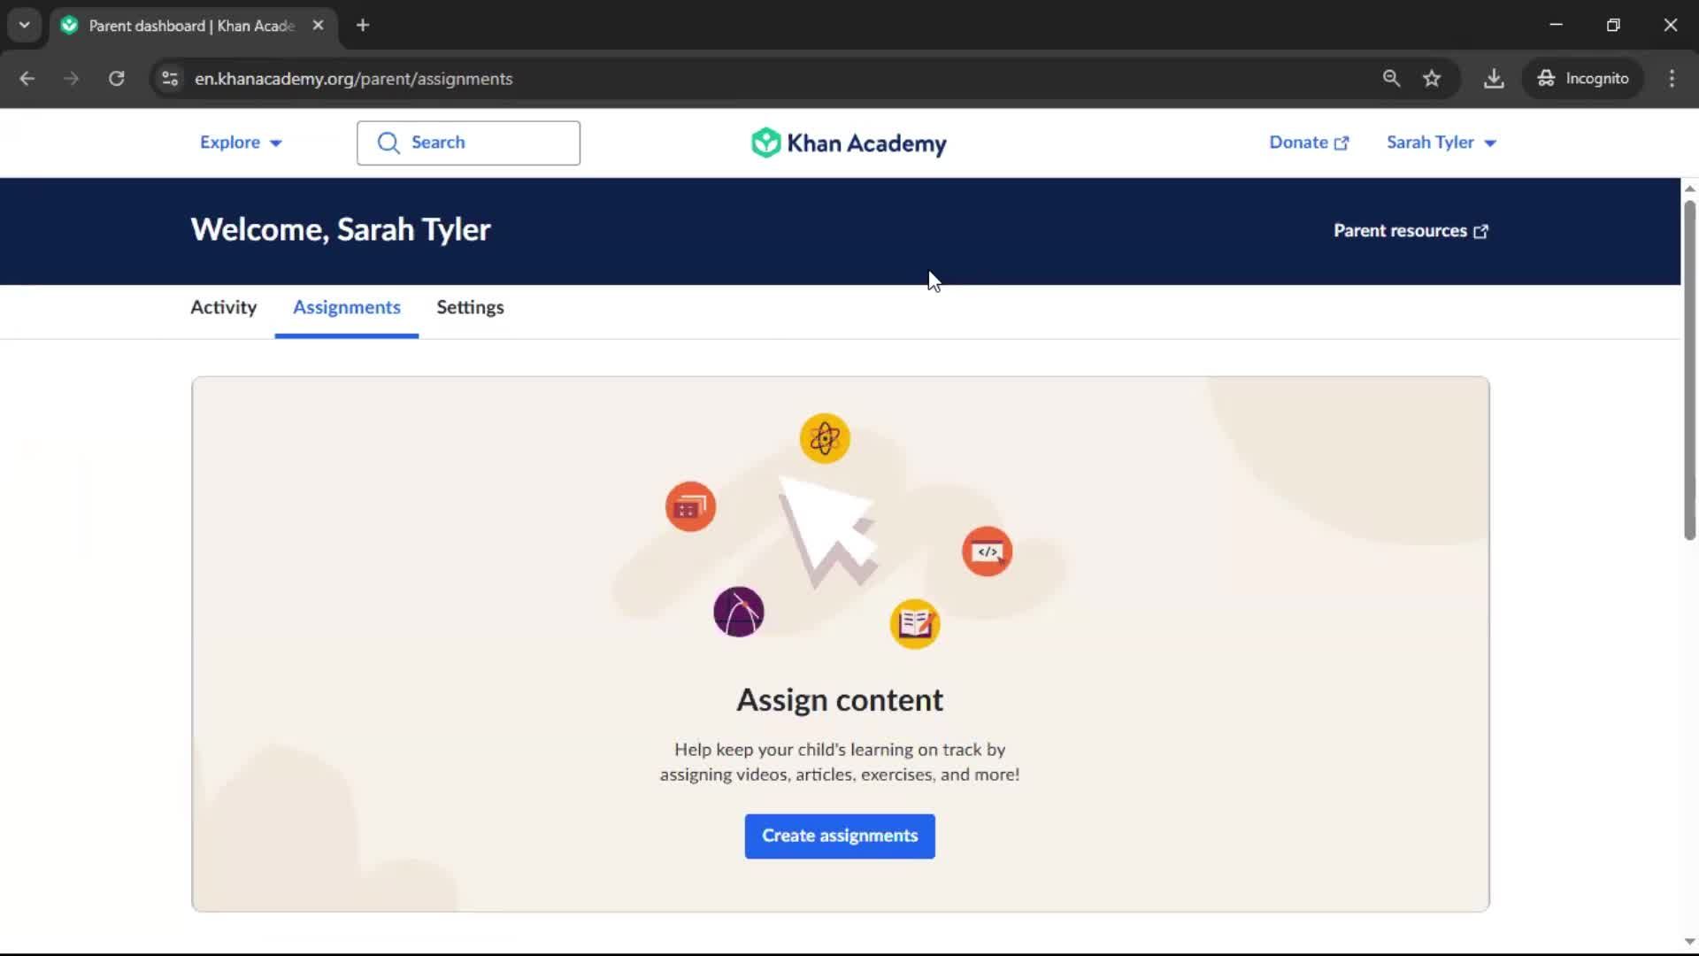This screenshot has width=1699, height=956.
Task: Click the Incognito indicator
Action: [x=1583, y=79]
